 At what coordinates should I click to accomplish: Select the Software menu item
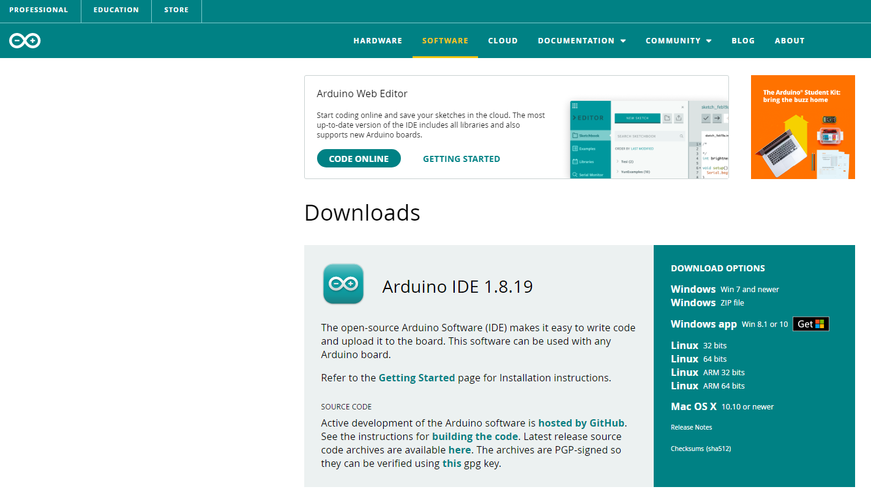click(445, 41)
